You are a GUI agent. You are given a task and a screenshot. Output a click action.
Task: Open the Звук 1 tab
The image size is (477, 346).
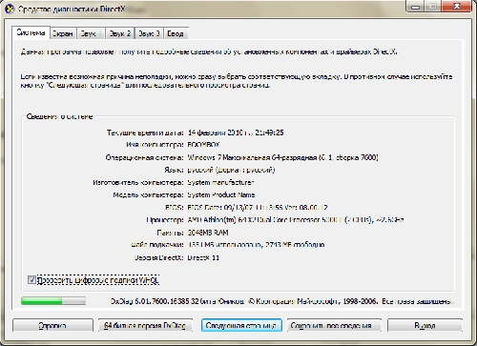pos(91,33)
